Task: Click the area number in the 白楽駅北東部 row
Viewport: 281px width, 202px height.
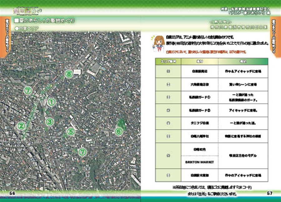Action: pos(168,175)
